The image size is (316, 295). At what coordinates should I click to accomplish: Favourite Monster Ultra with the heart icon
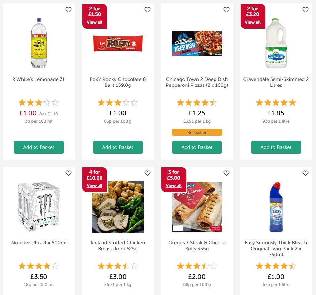coord(68,173)
